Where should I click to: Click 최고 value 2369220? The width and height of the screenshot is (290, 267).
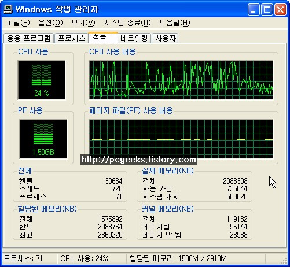[x=111, y=235]
